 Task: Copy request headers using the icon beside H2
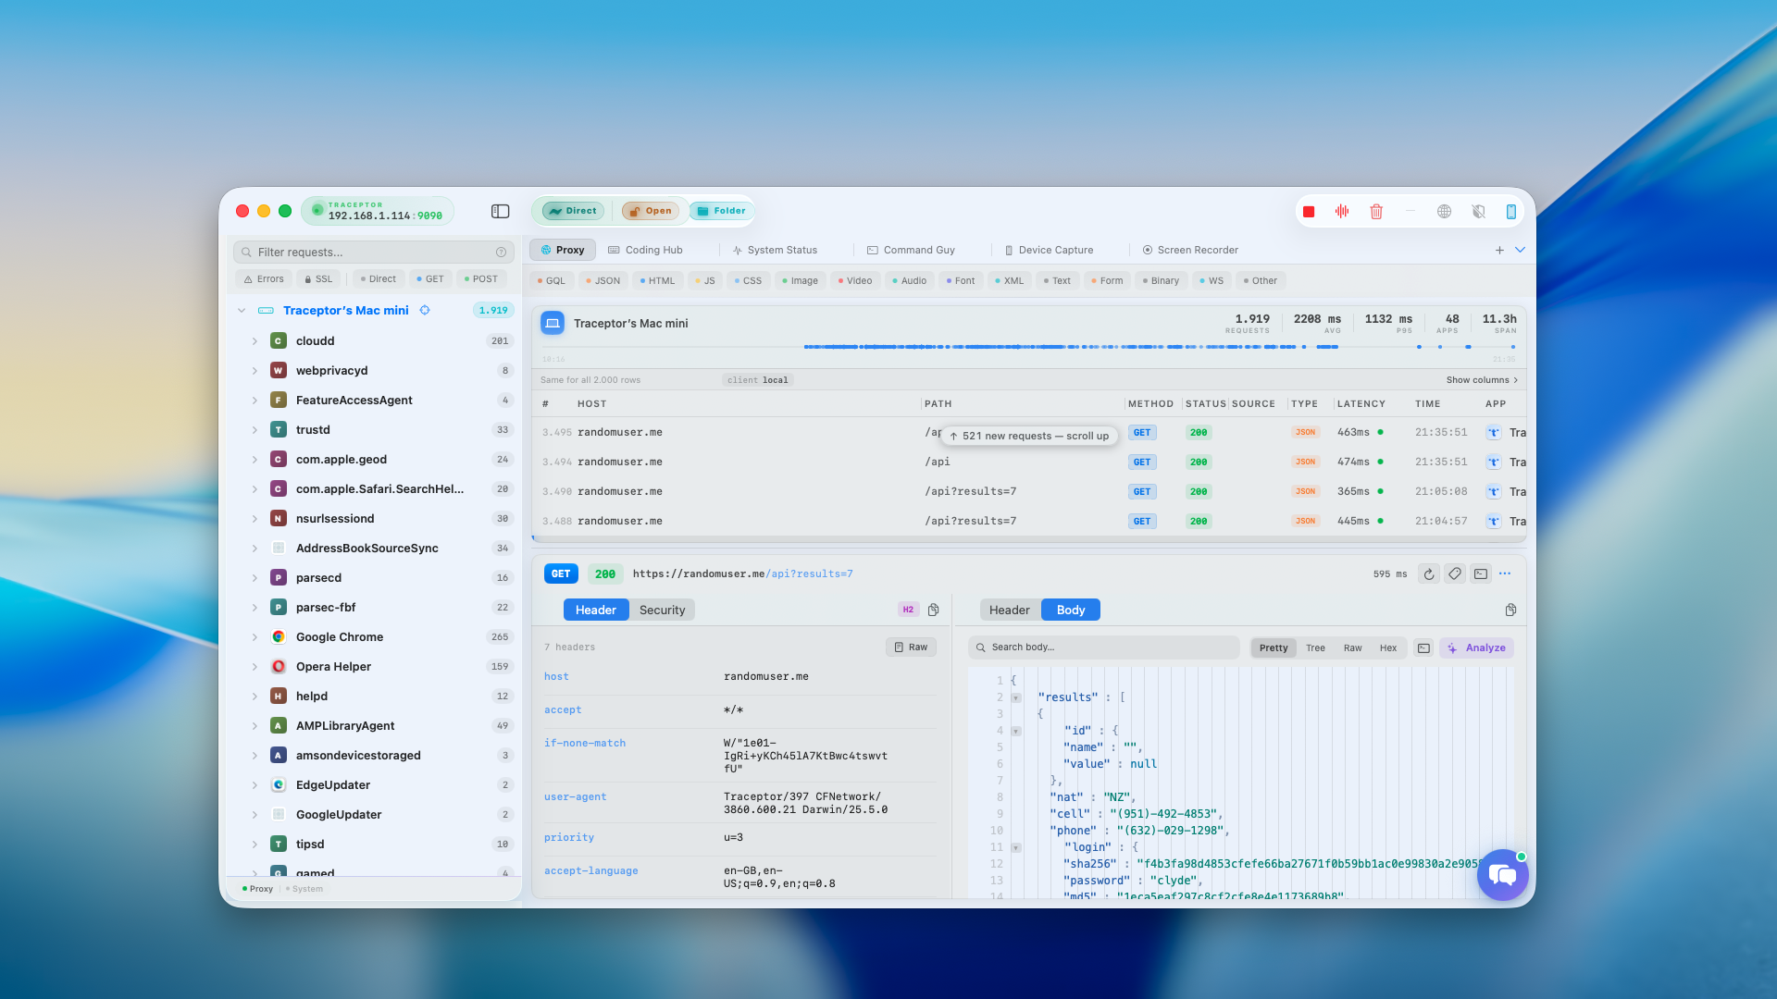click(934, 610)
